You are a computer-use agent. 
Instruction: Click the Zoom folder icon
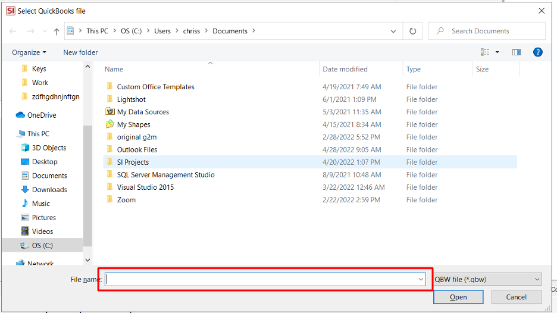pos(109,199)
